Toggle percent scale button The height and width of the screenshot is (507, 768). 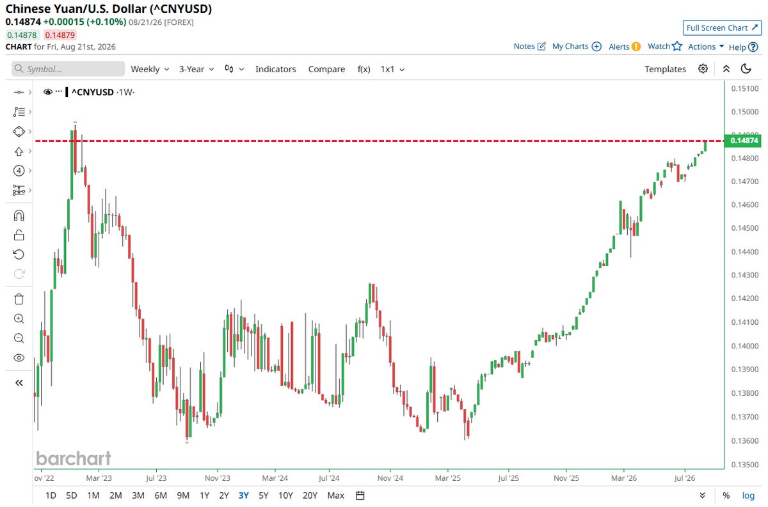tap(726, 495)
